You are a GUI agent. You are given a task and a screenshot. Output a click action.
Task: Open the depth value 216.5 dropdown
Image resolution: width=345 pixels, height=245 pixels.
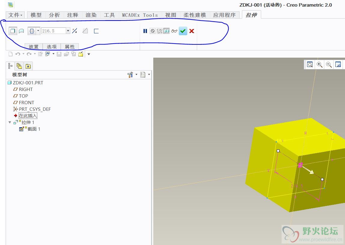click(68, 31)
